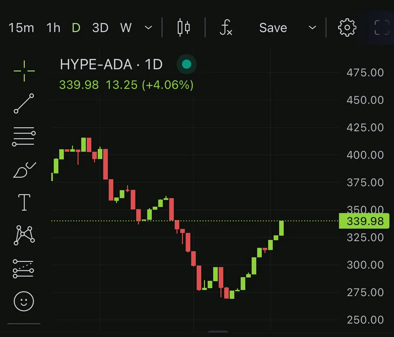
Task: Open candlestick chart type selector
Action: click(184, 28)
